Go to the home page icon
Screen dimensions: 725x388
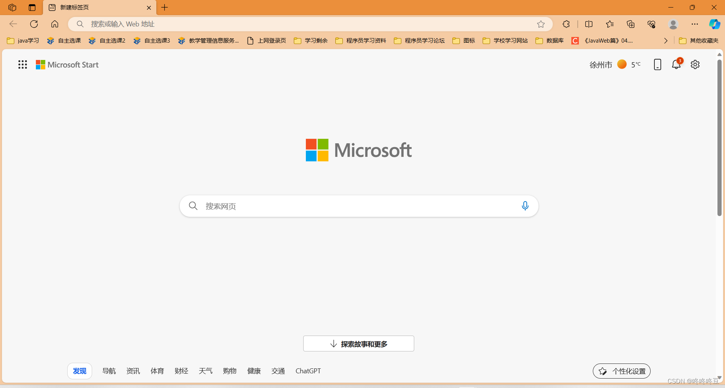(55, 24)
